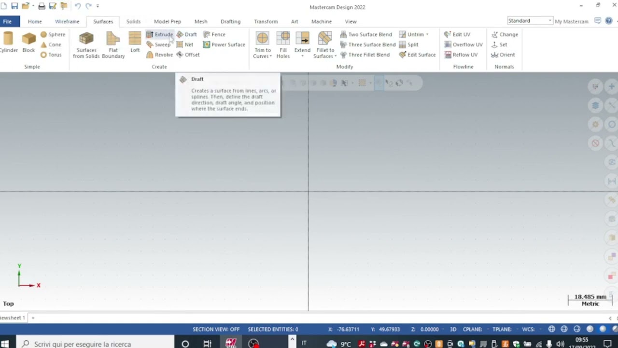This screenshot has height=348, width=618.
Task: Activate the Draft surface tool
Action: pos(186,34)
